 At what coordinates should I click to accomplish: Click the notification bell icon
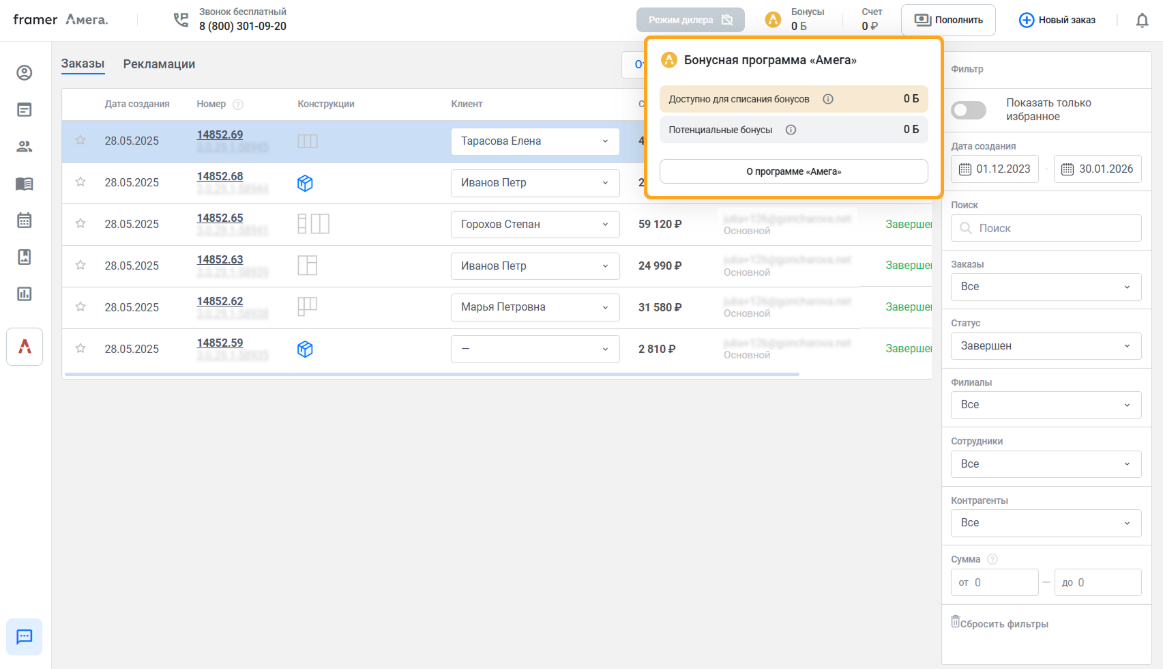(1142, 20)
